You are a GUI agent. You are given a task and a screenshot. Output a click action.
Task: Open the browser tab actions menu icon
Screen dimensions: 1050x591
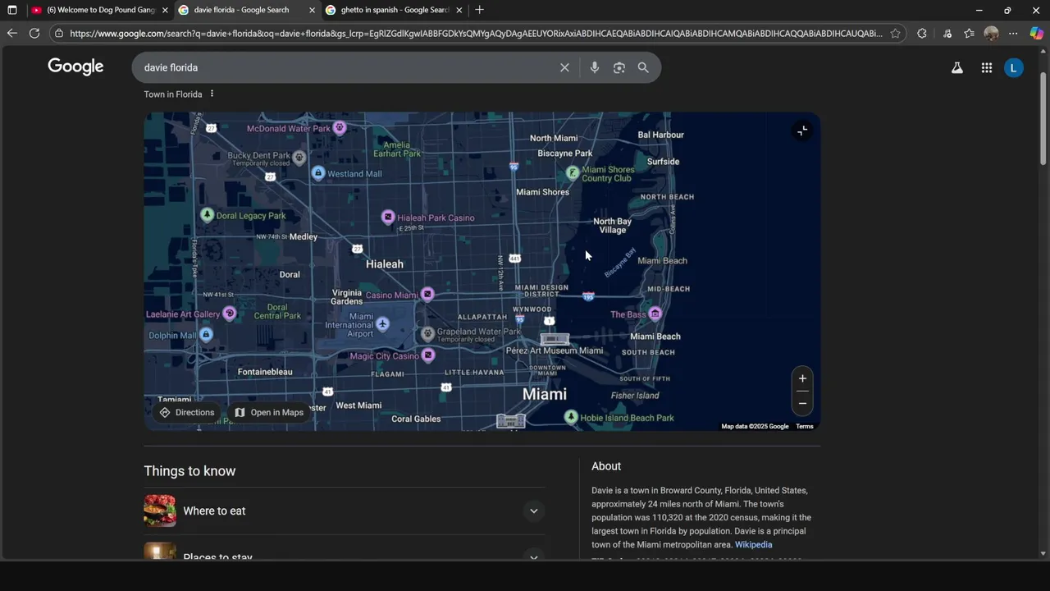pos(11,10)
